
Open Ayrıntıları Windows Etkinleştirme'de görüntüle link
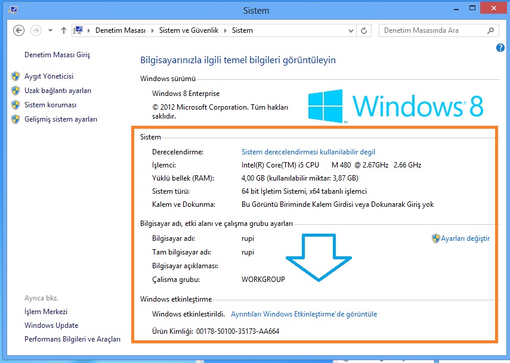click(x=304, y=314)
